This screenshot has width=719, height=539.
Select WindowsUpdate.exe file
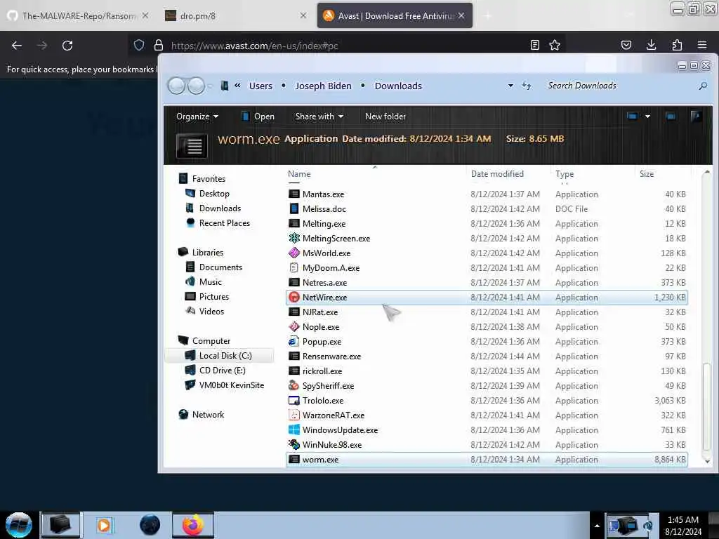(487, 430)
